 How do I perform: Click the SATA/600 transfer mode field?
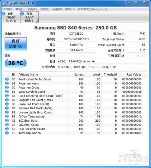click(x=76, y=50)
